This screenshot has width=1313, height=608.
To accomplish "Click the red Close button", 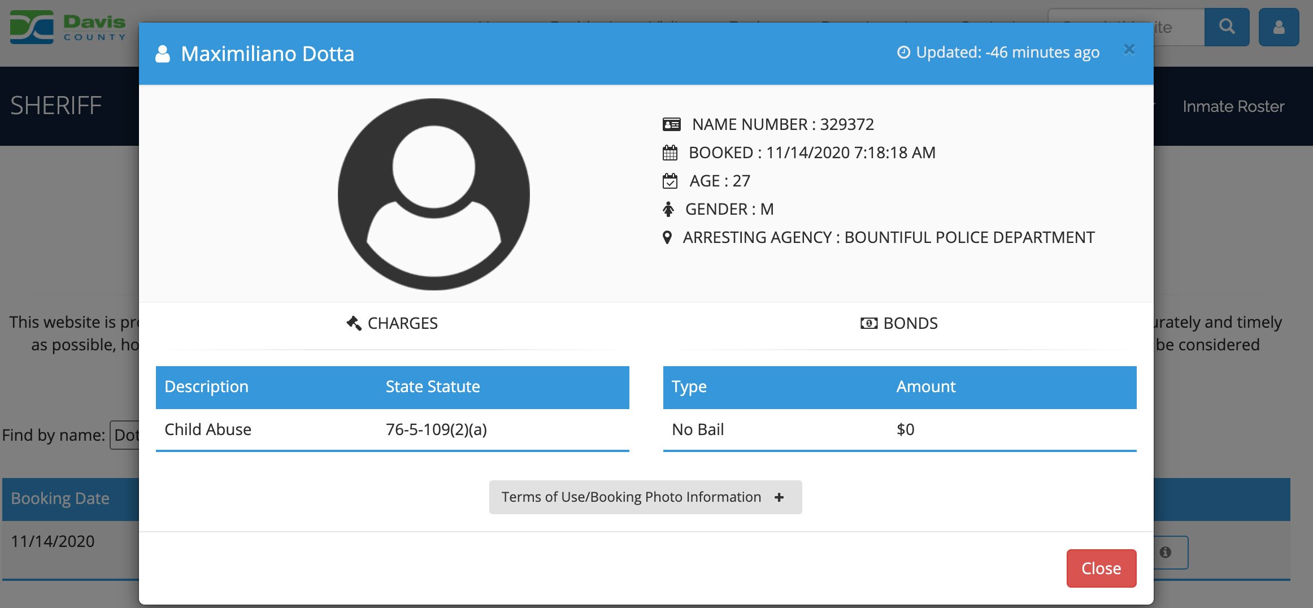I will (x=1101, y=568).
